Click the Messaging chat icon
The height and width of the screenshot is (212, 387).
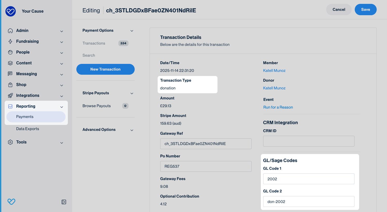[10, 74]
